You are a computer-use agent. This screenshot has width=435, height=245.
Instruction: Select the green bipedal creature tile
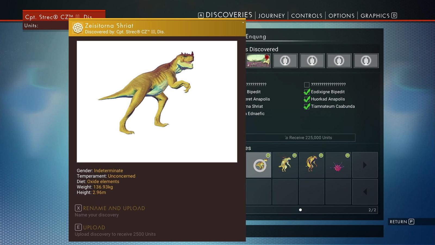coord(285,165)
